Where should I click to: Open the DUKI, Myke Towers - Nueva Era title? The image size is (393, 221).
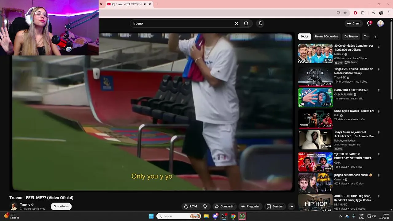(x=354, y=111)
